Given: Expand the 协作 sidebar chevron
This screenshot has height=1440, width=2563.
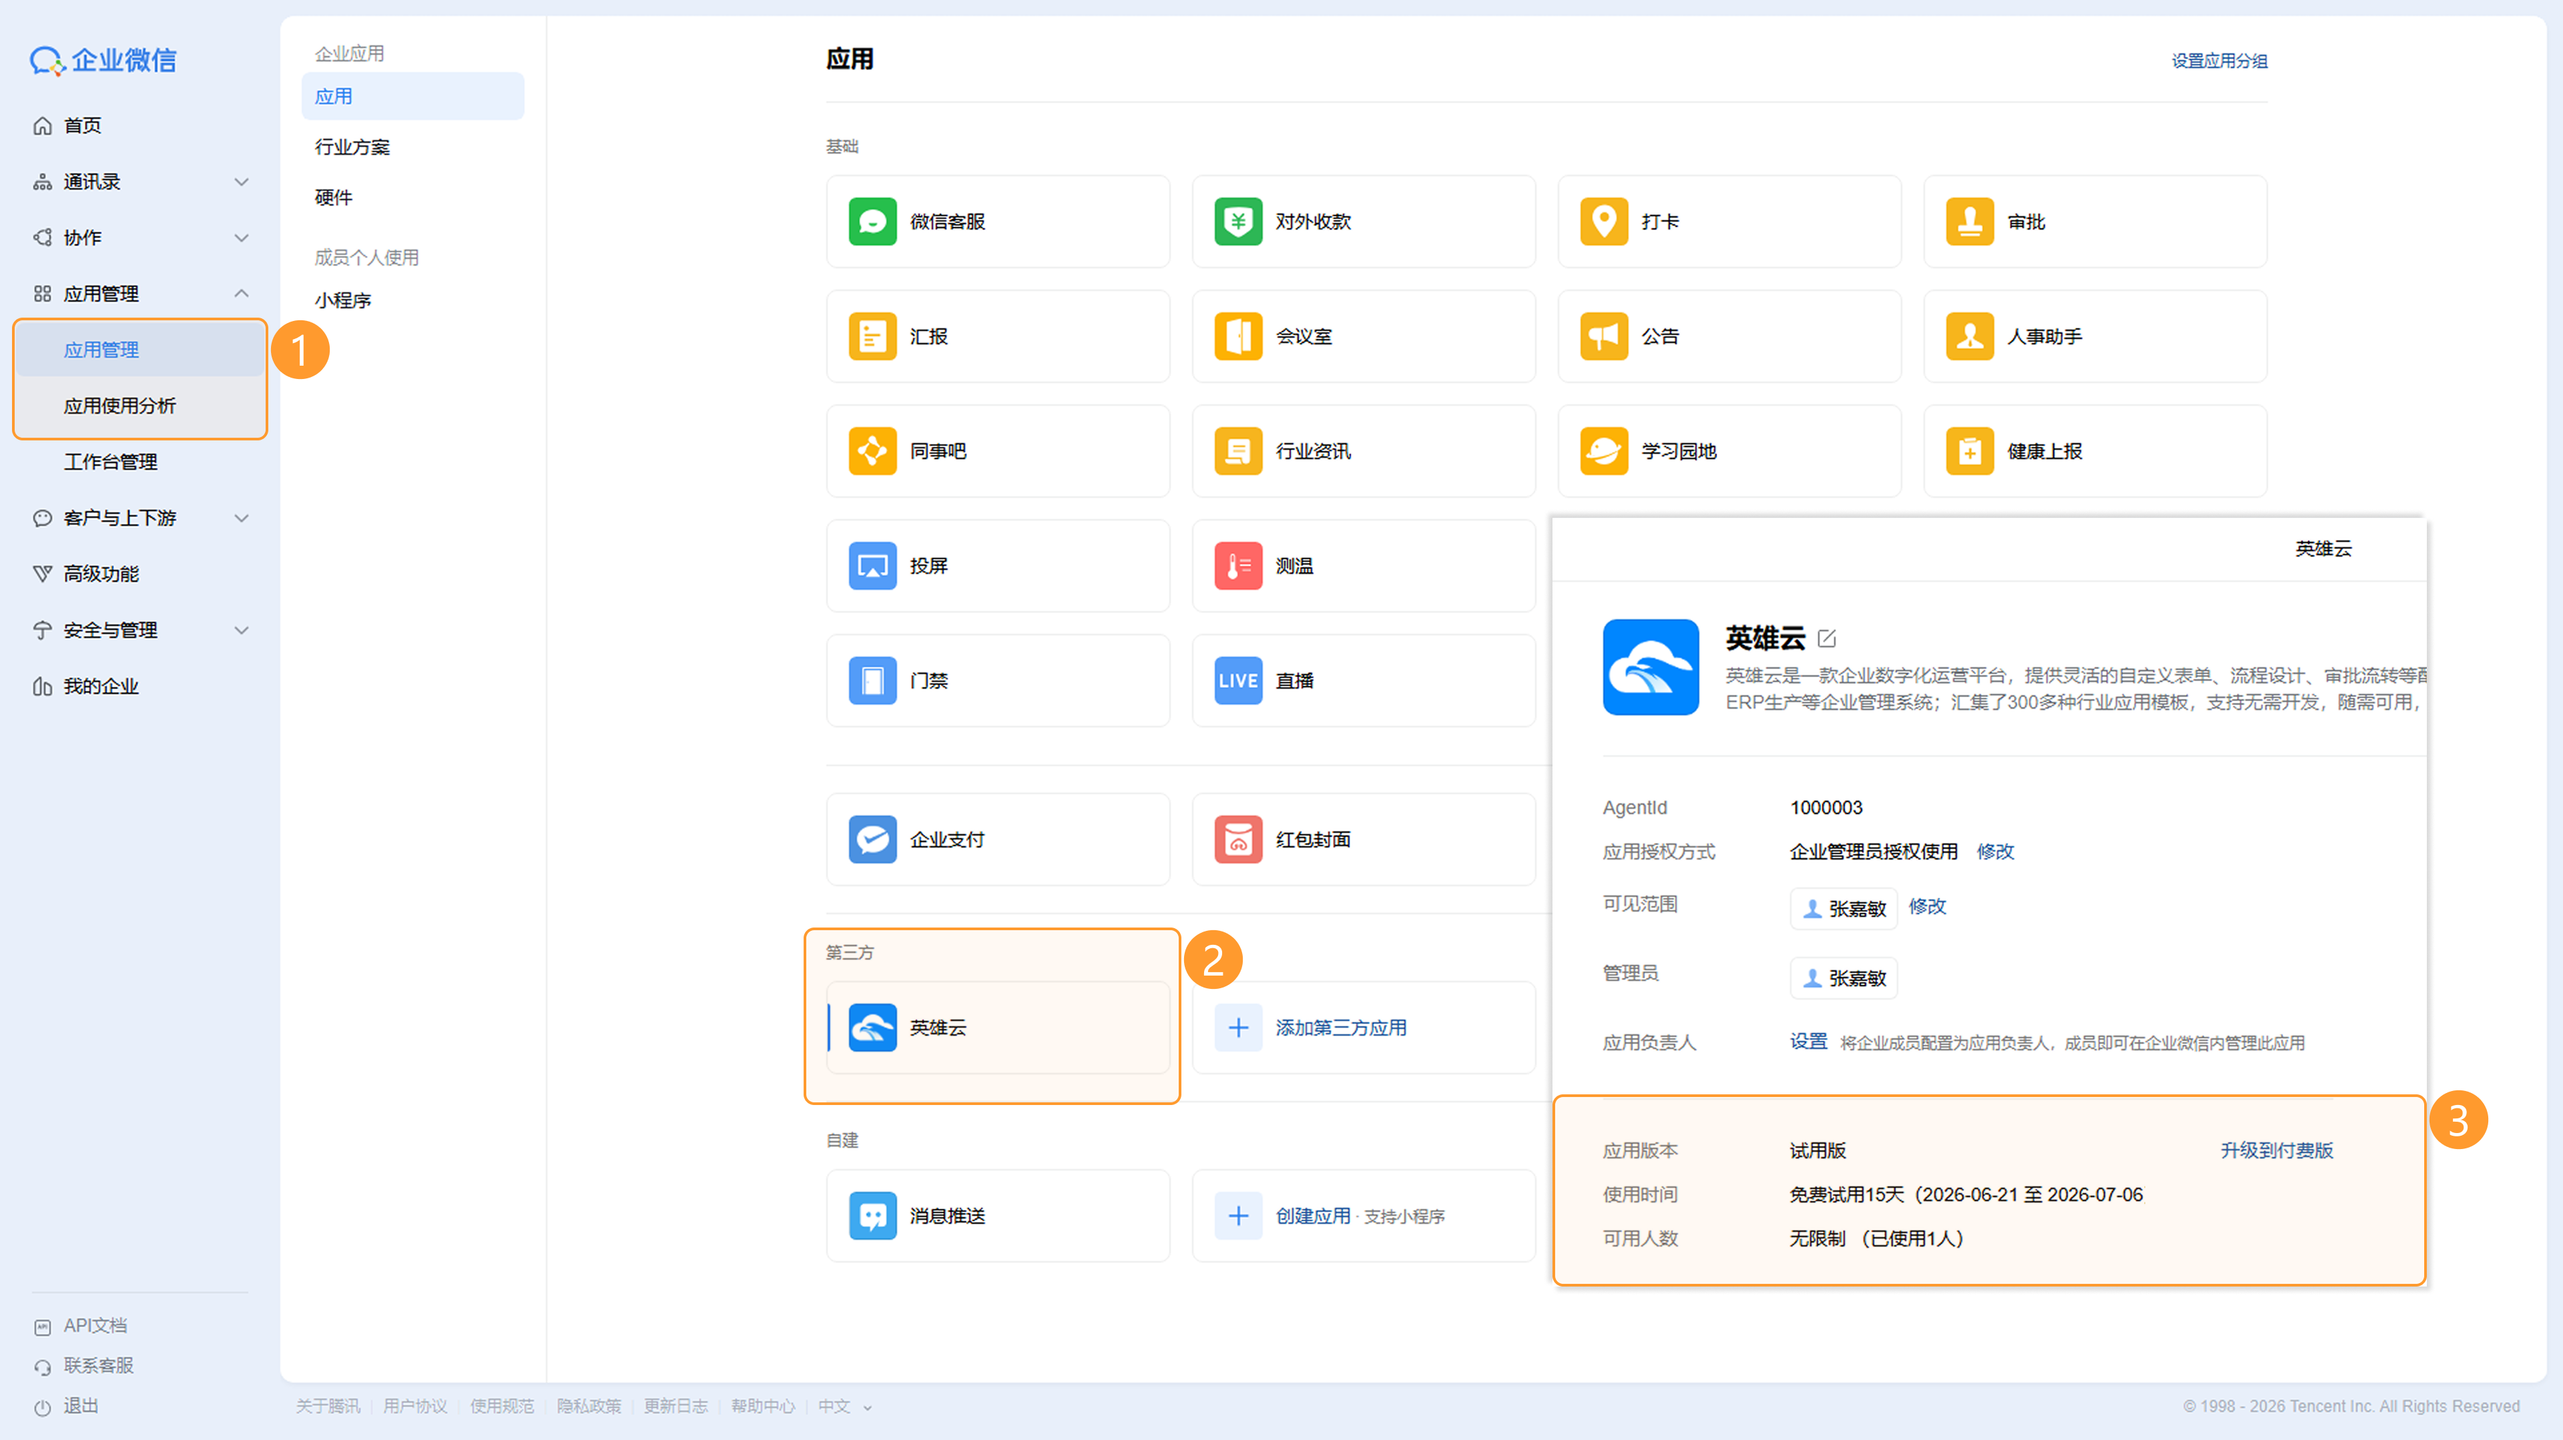Looking at the screenshot, I should [241, 238].
